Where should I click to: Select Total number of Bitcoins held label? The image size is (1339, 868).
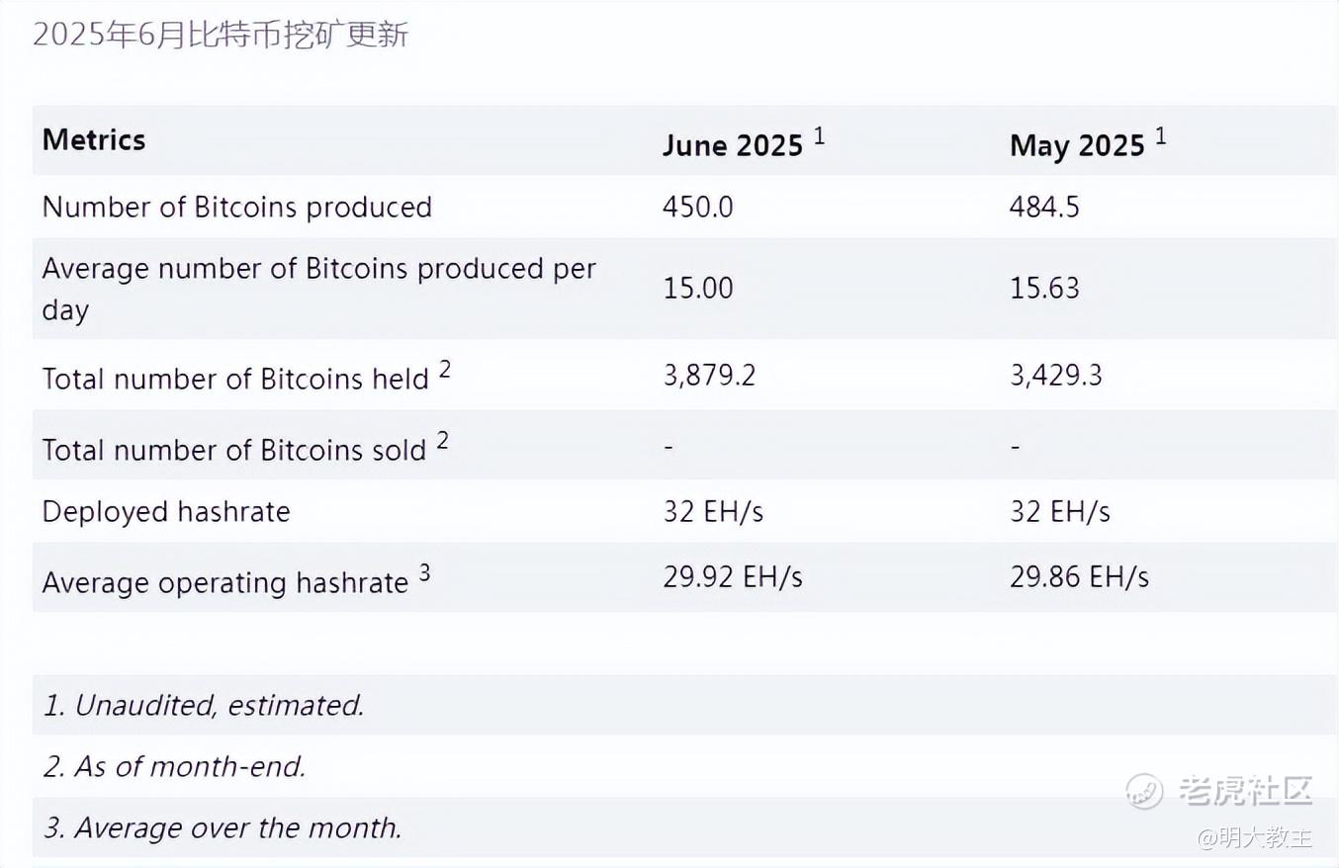(x=246, y=376)
